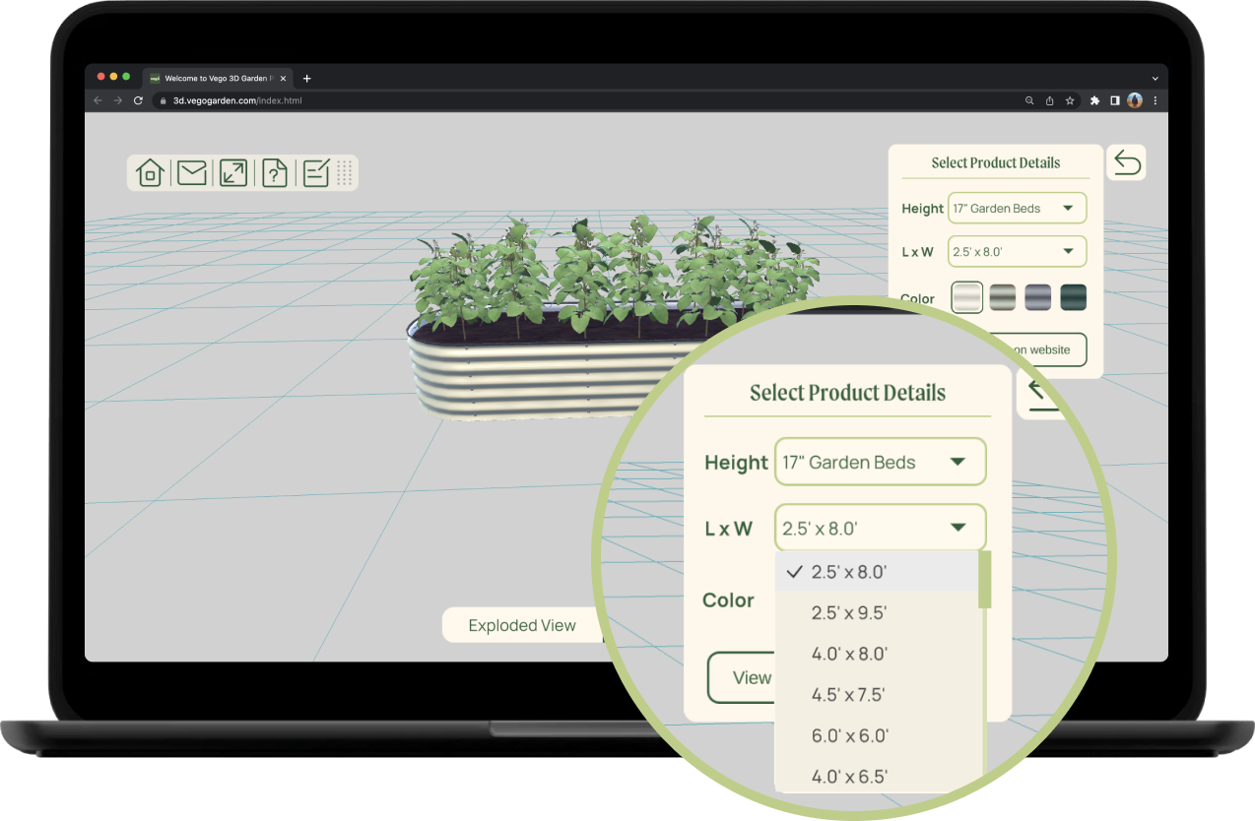Click the fullscreen expand icon

[232, 172]
